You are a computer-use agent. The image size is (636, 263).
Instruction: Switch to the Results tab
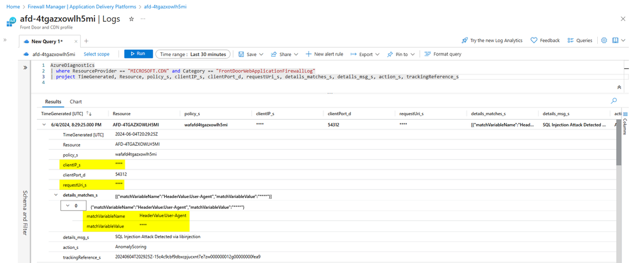[53, 102]
